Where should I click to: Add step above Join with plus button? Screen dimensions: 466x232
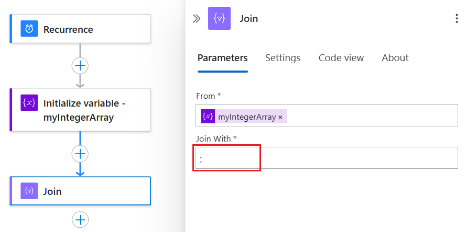coord(80,154)
